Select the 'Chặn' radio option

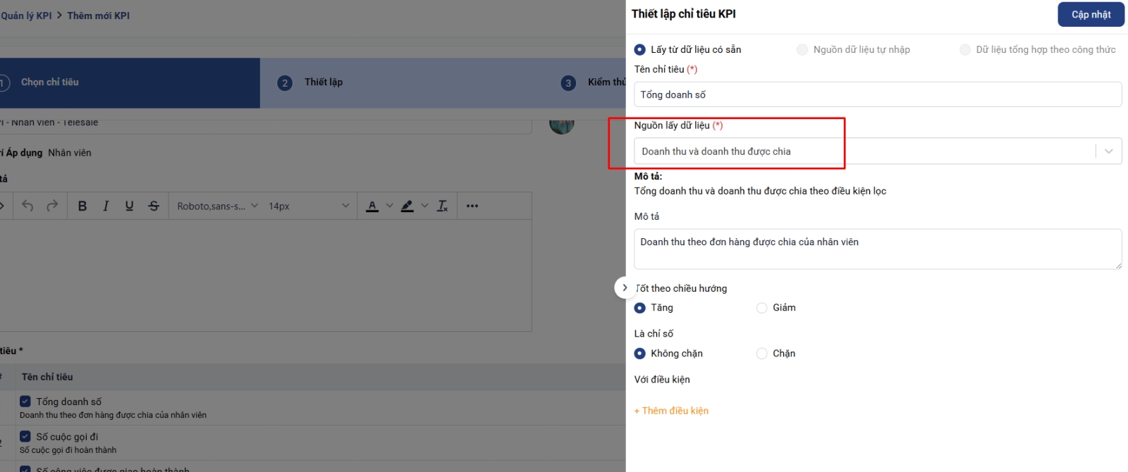pyautogui.click(x=761, y=354)
